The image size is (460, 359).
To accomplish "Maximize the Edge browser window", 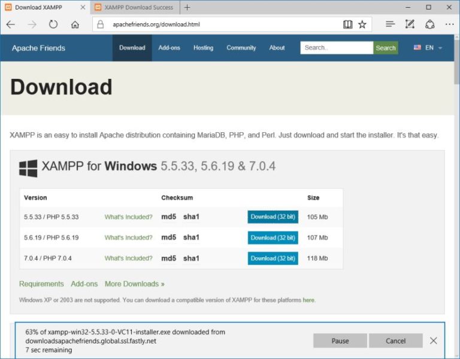I will pos(429,7).
